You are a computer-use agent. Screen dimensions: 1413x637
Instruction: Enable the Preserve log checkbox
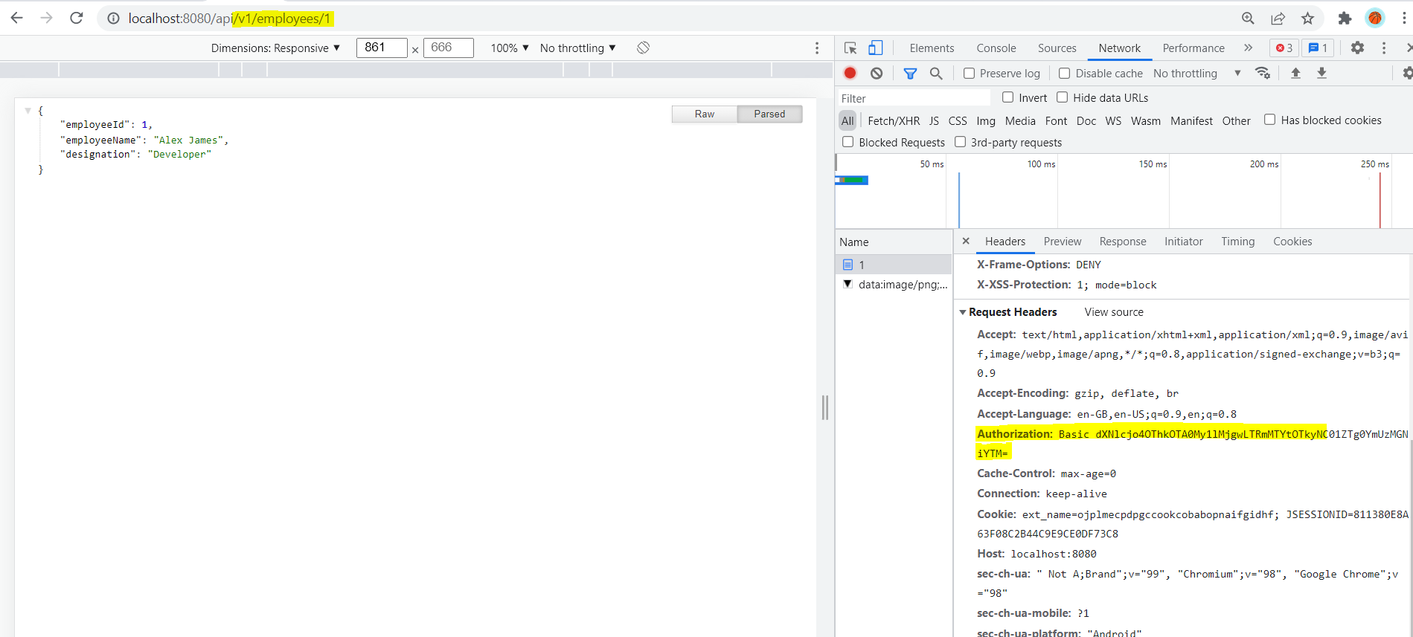(x=969, y=74)
